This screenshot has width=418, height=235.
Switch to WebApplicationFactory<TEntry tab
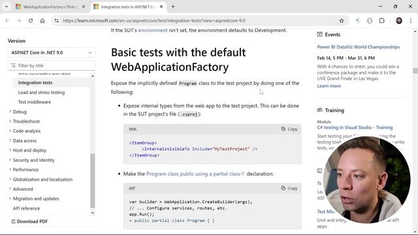(51, 7)
